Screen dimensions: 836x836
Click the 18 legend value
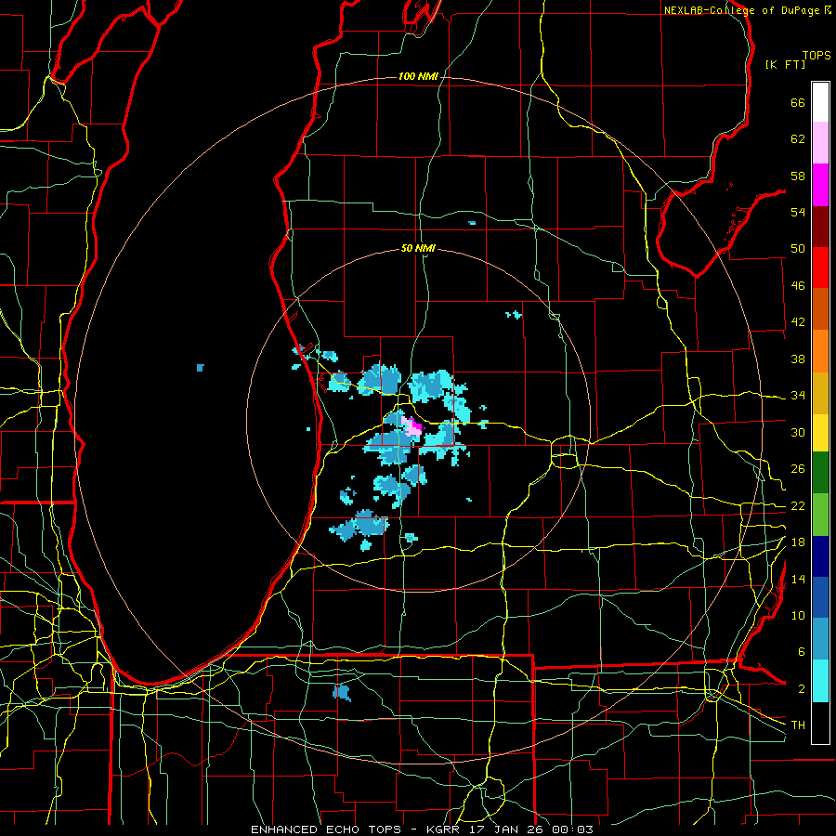click(x=798, y=542)
